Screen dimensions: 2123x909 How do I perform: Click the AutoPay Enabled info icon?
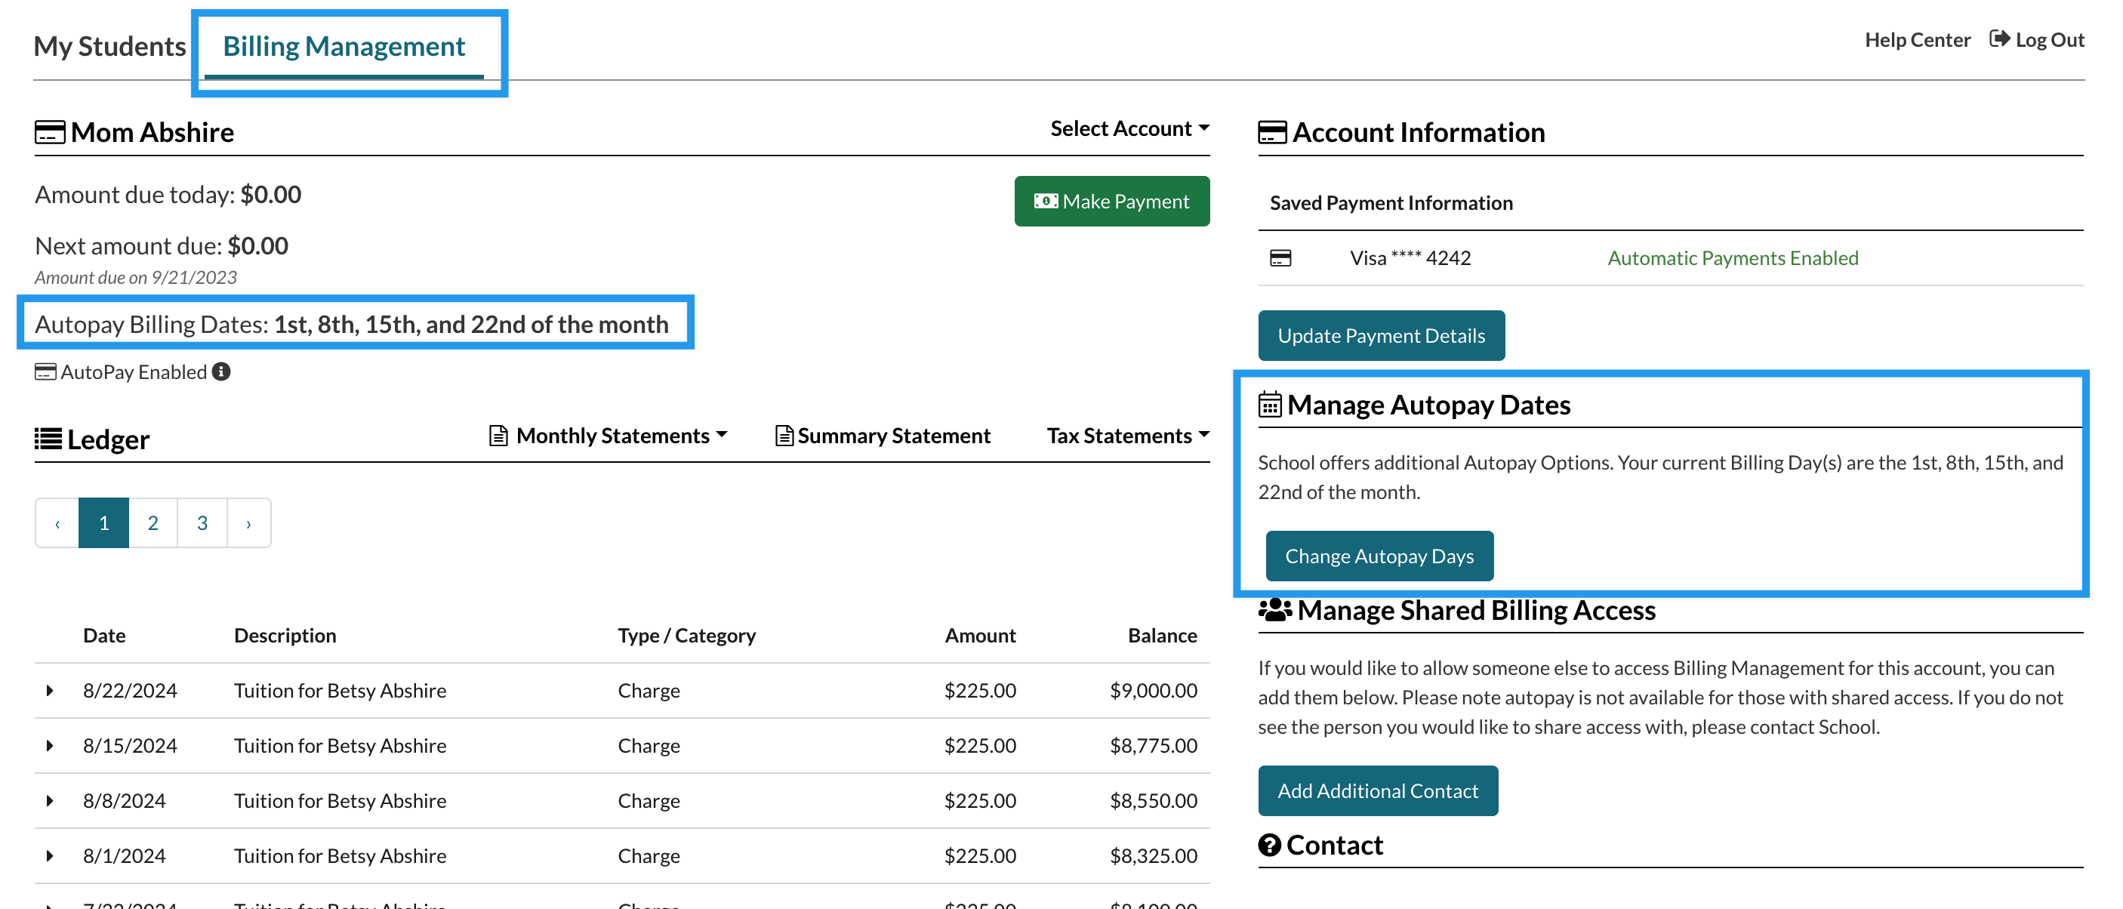coord(221,371)
